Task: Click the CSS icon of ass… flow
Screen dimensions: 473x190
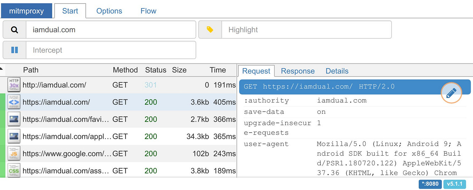Action: click(14, 171)
